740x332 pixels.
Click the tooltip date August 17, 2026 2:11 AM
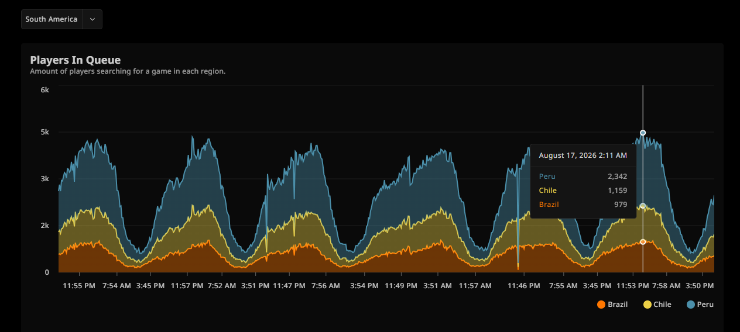click(583, 155)
